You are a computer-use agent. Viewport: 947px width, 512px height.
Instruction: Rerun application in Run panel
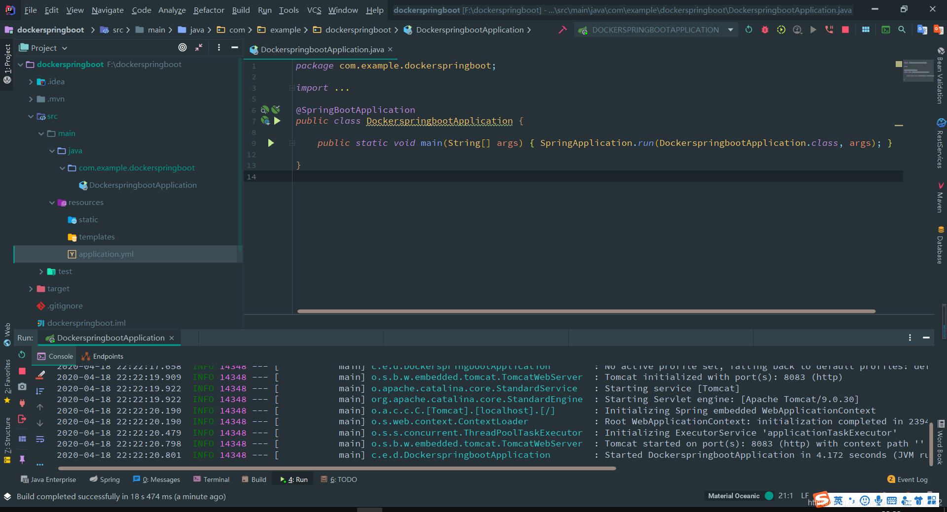pyautogui.click(x=22, y=354)
